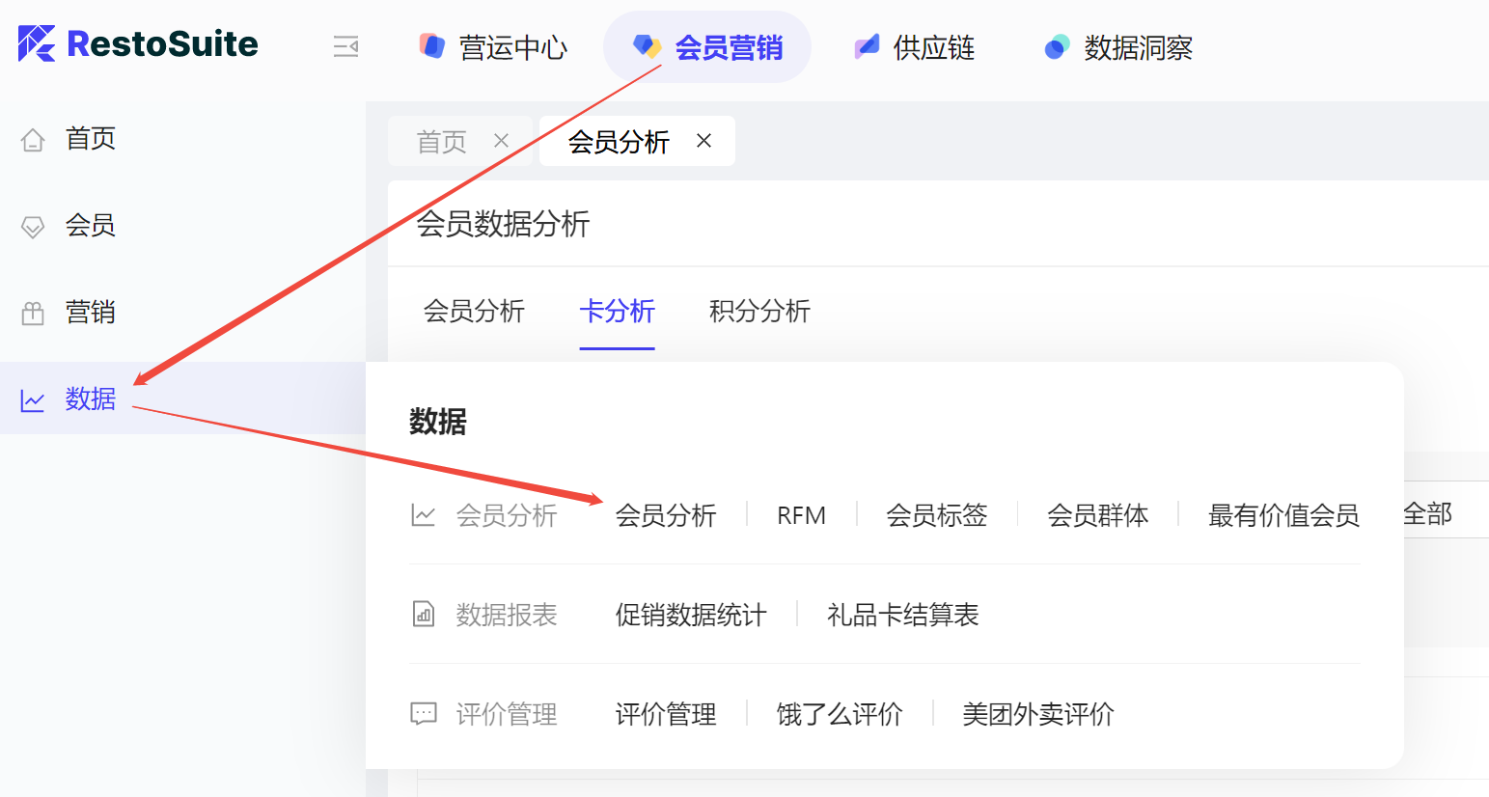Switch to 供应链 in the top navigation

coord(914,47)
